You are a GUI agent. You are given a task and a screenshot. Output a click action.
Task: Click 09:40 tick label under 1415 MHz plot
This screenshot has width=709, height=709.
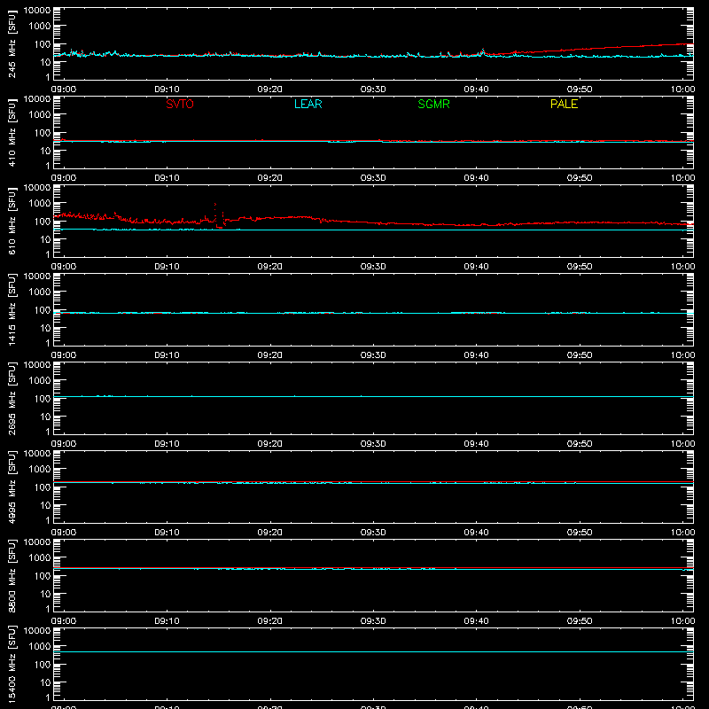(476, 355)
